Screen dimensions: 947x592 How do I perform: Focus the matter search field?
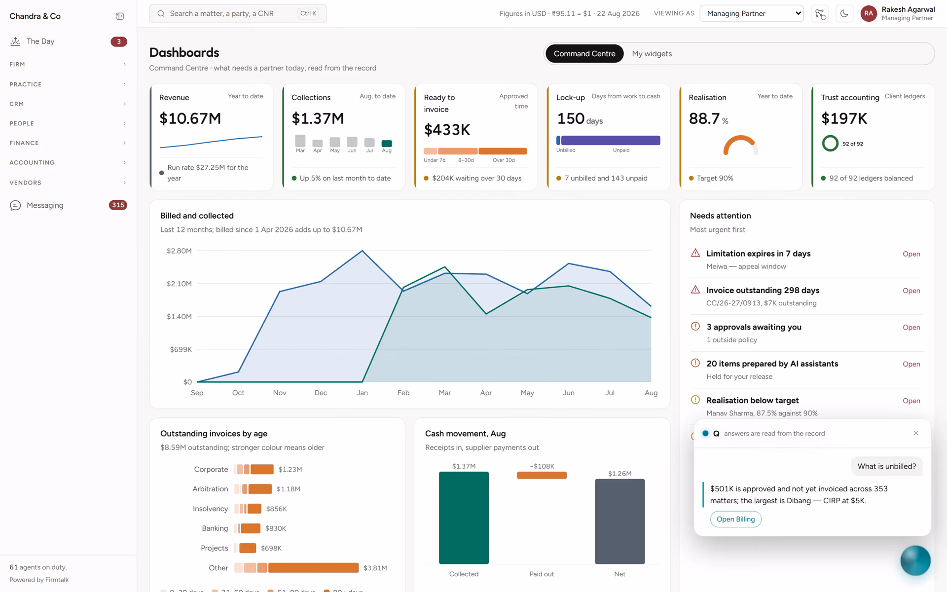click(238, 14)
